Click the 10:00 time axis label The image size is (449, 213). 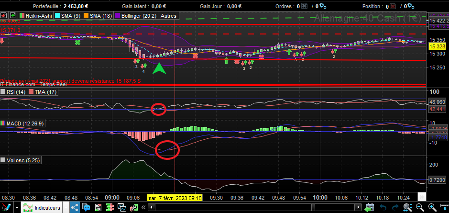pyautogui.click(x=320, y=198)
